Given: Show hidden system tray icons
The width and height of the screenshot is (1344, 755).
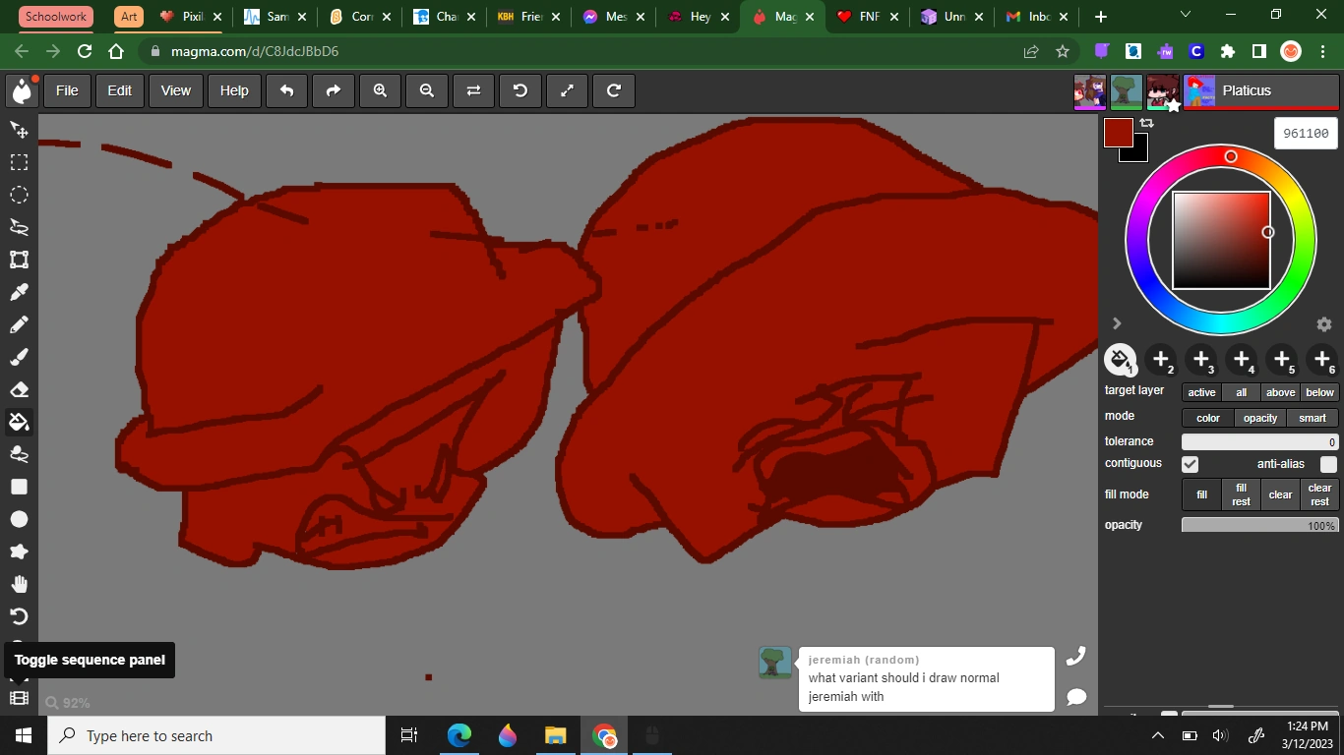Looking at the screenshot, I should [x=1158, y=735].
